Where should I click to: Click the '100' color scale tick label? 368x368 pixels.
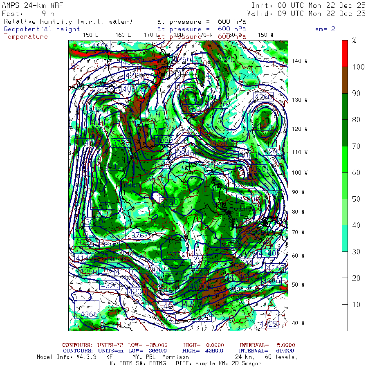click(x=358, y=67)
